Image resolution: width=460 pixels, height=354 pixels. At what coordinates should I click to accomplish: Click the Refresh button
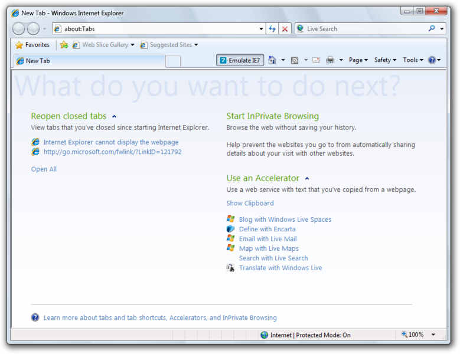(x=272, y=29)
